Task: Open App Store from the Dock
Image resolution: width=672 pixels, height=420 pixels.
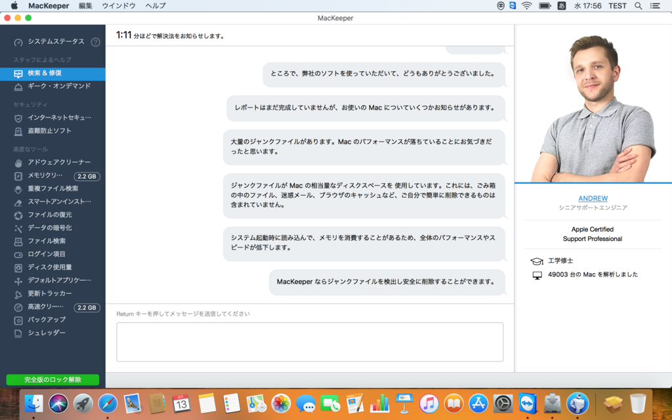Action: click(x=478, y=404)
